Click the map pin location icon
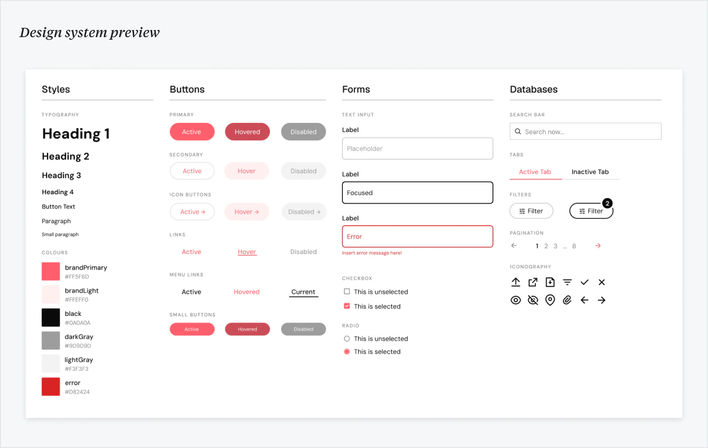The height and width of the screenshot is (448, 708). 550,300
